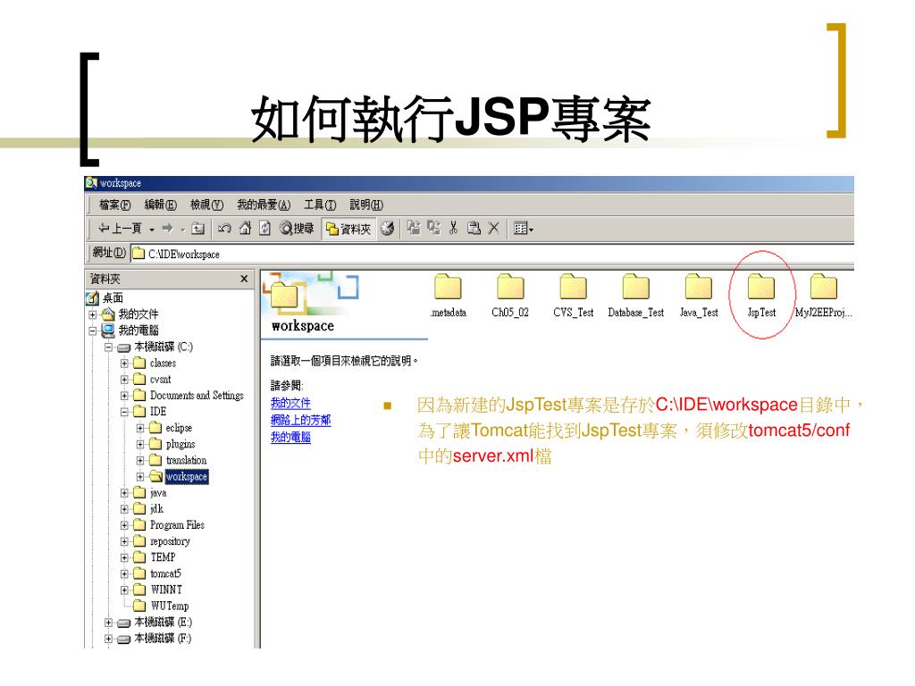Click the Home house icon in toolbar
Screen dimensions: 915x686
245,229
